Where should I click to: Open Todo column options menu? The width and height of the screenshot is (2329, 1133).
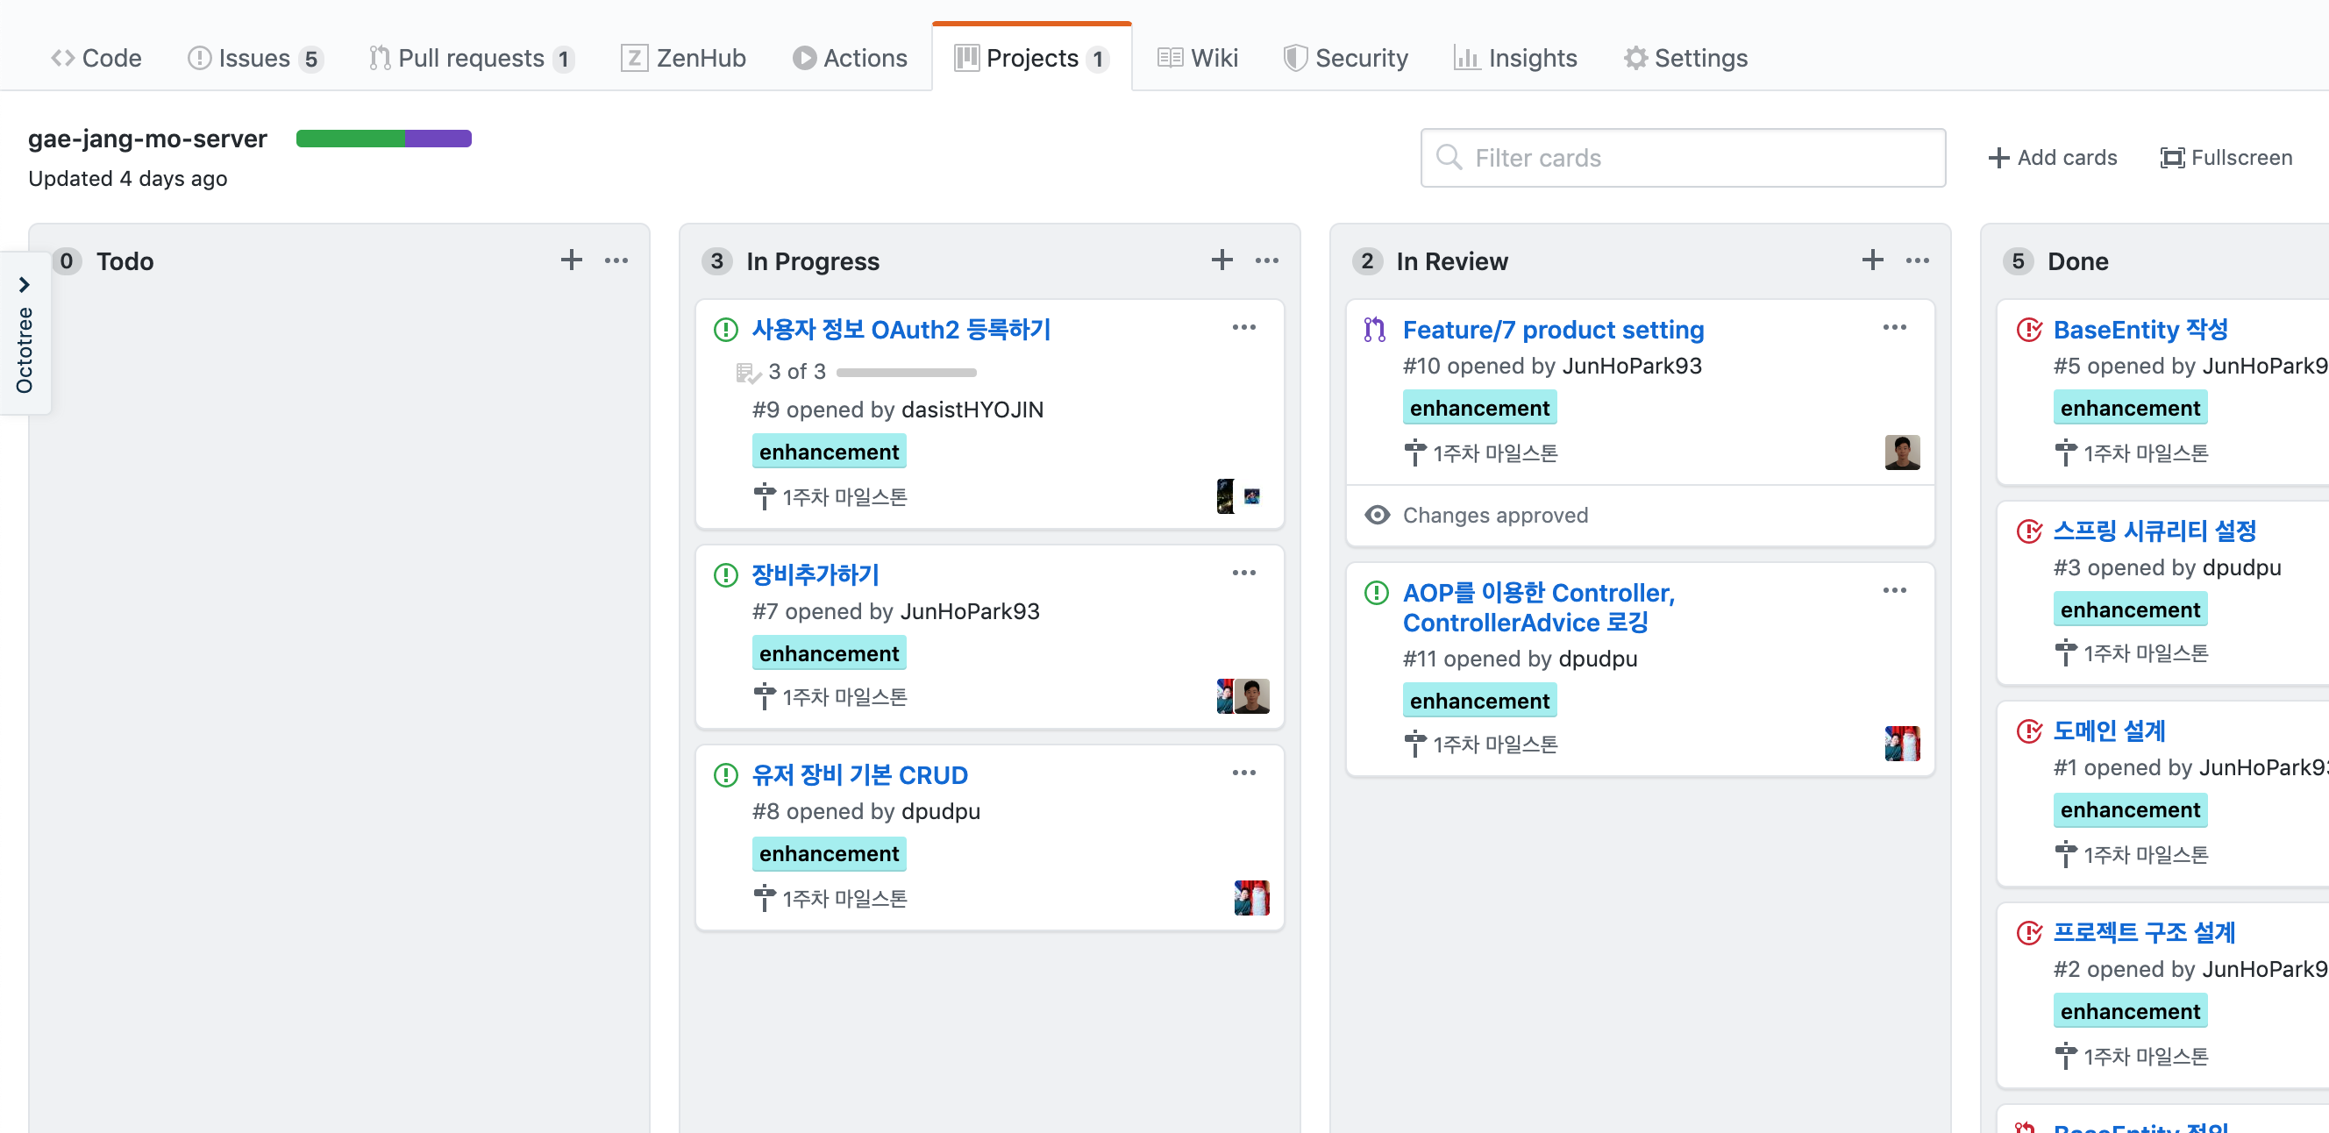[x=616, y=260]
